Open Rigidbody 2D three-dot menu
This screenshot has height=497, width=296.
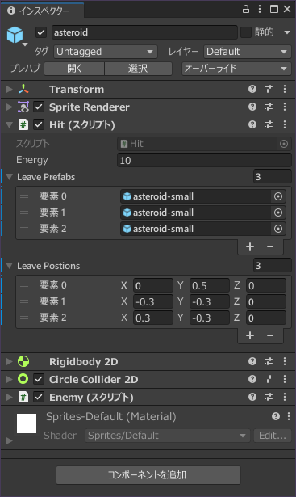(285, 361)
